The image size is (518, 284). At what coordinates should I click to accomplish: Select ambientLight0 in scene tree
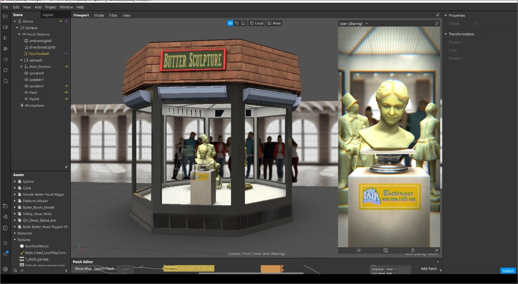(41, 41)
